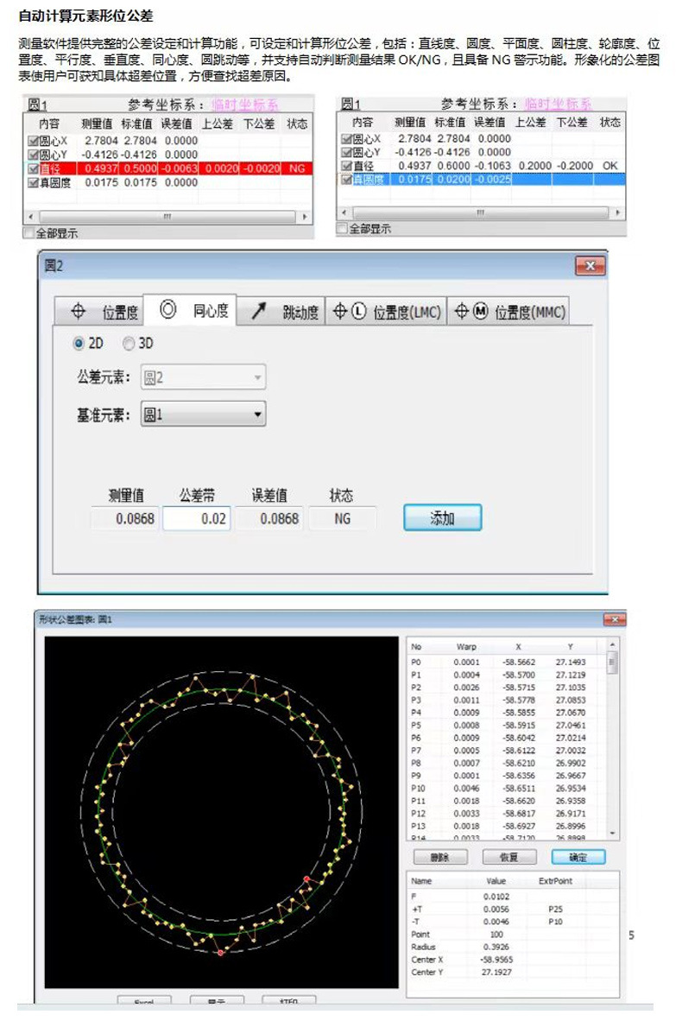Expand the 基准元素 dropdown showing 圆1
This screenshot has width=682, height=1021.
click(x=203, y=414)
